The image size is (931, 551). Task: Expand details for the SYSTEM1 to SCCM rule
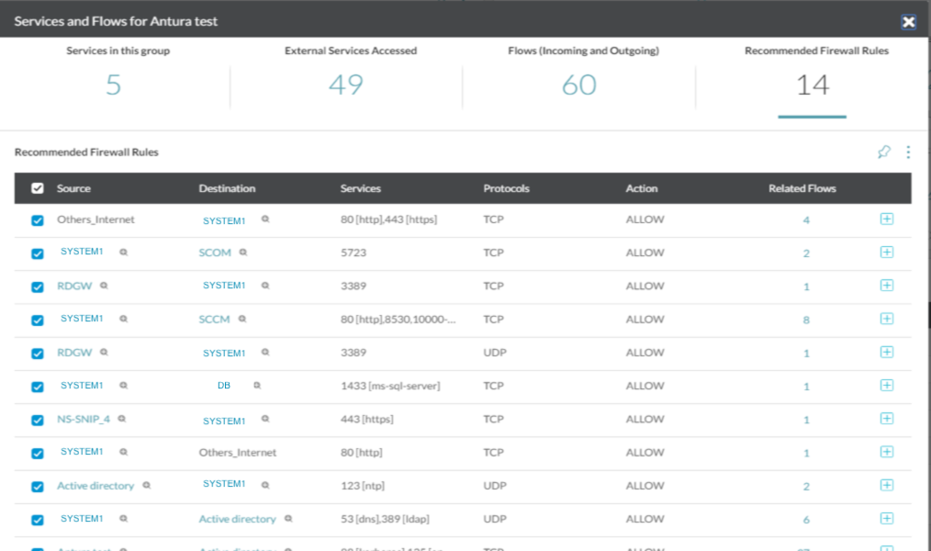coord(887,319)
